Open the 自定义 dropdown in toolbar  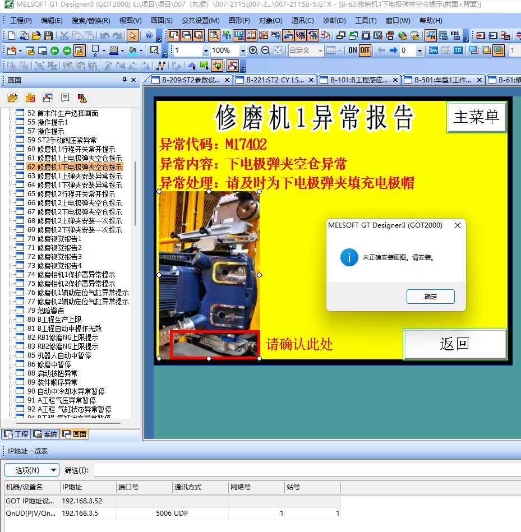(x=320, y=50)
